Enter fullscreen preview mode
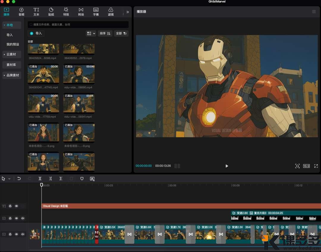Image resolution: width=321 pixels, height=252 pixels. [x=316, y=166]
